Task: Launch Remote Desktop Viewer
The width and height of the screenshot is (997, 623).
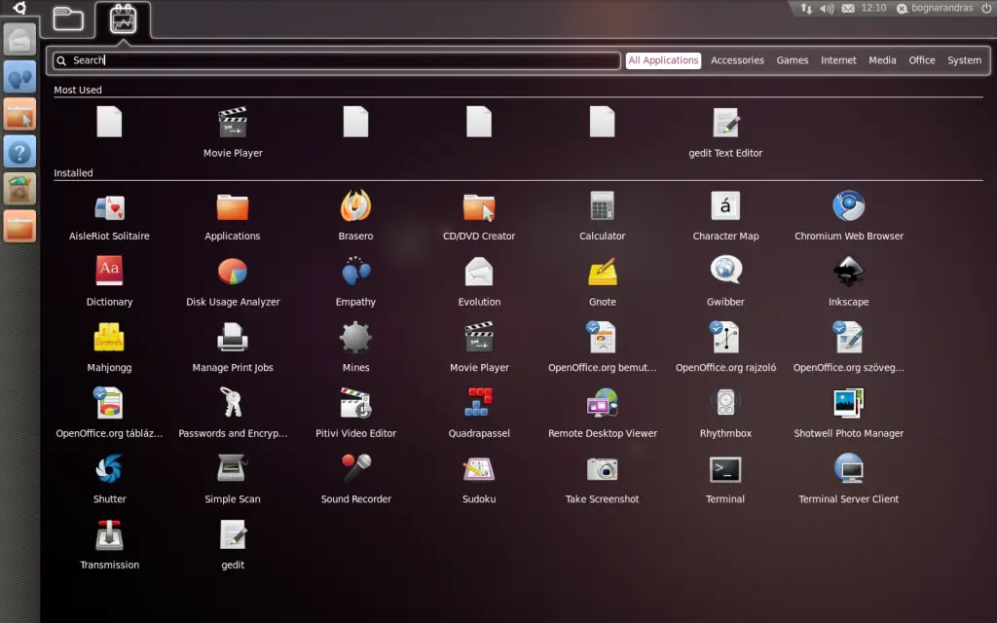Action: point(602,413)
